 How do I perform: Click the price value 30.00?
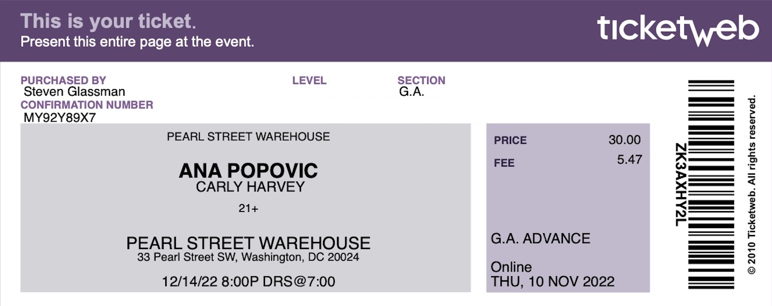point(625,140)
